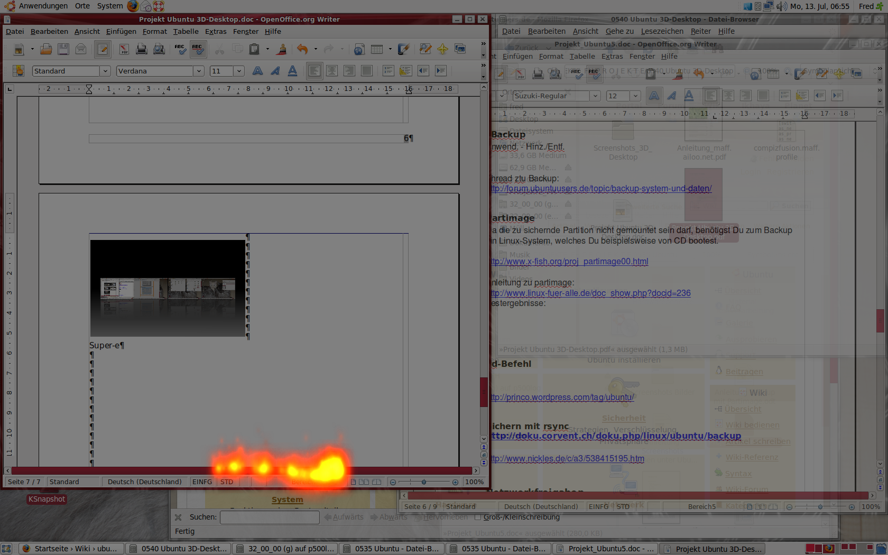The height and width of the screenshot is (555, 888).
Task: Click the Insert Table icon
Action: click(x=377, y=50)
